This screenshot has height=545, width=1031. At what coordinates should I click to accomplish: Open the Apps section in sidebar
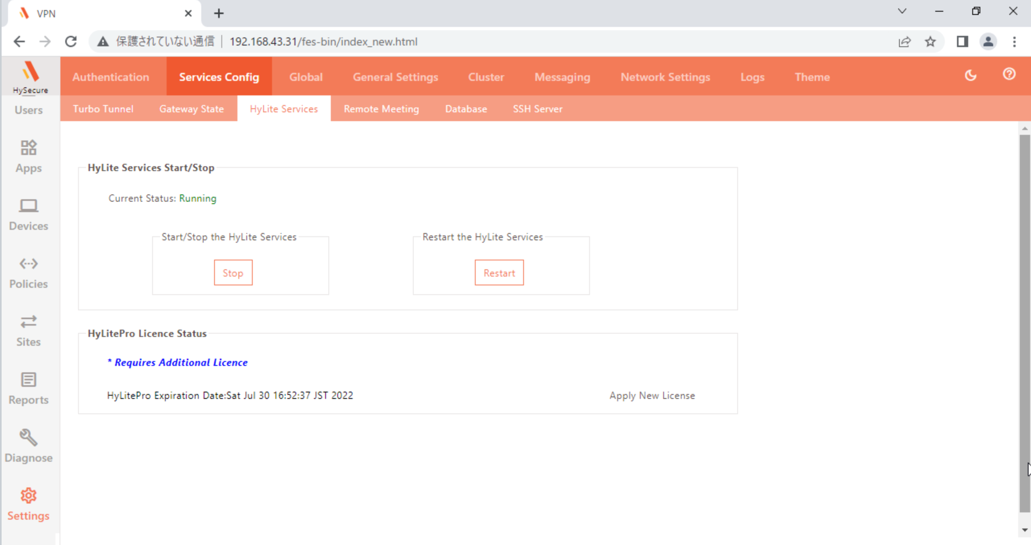29,157
